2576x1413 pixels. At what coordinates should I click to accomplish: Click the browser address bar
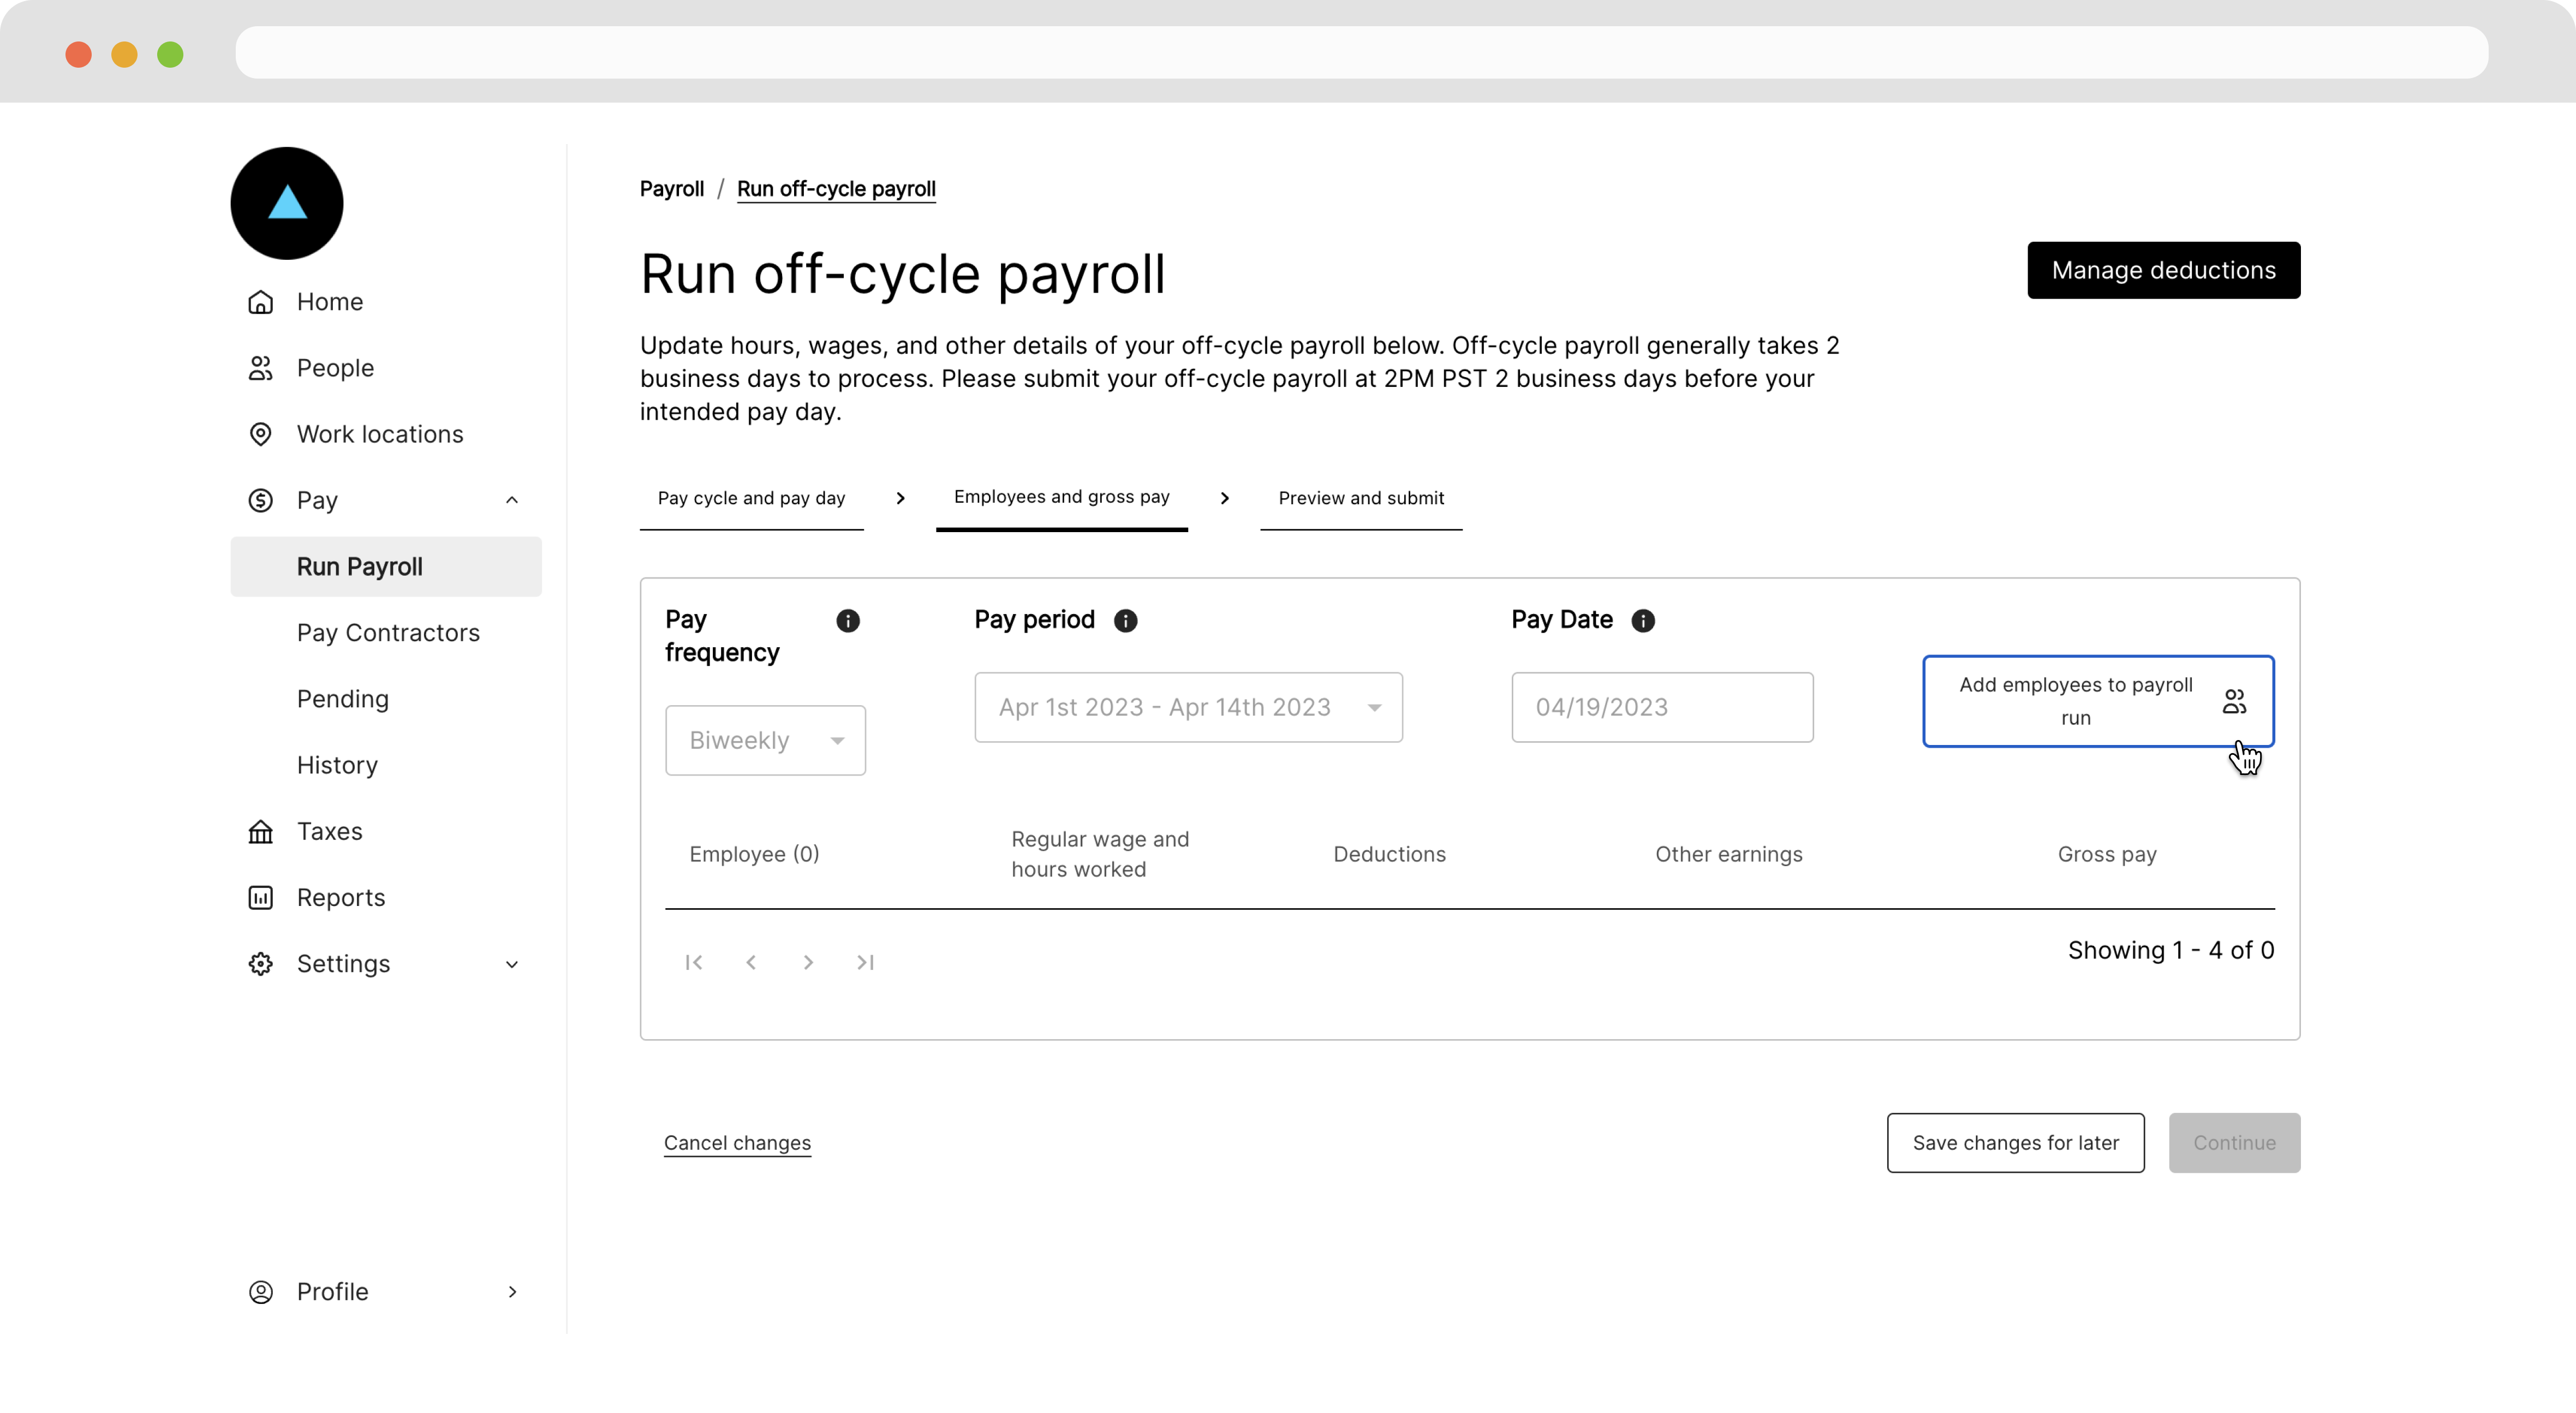(x=1361, y=52)
